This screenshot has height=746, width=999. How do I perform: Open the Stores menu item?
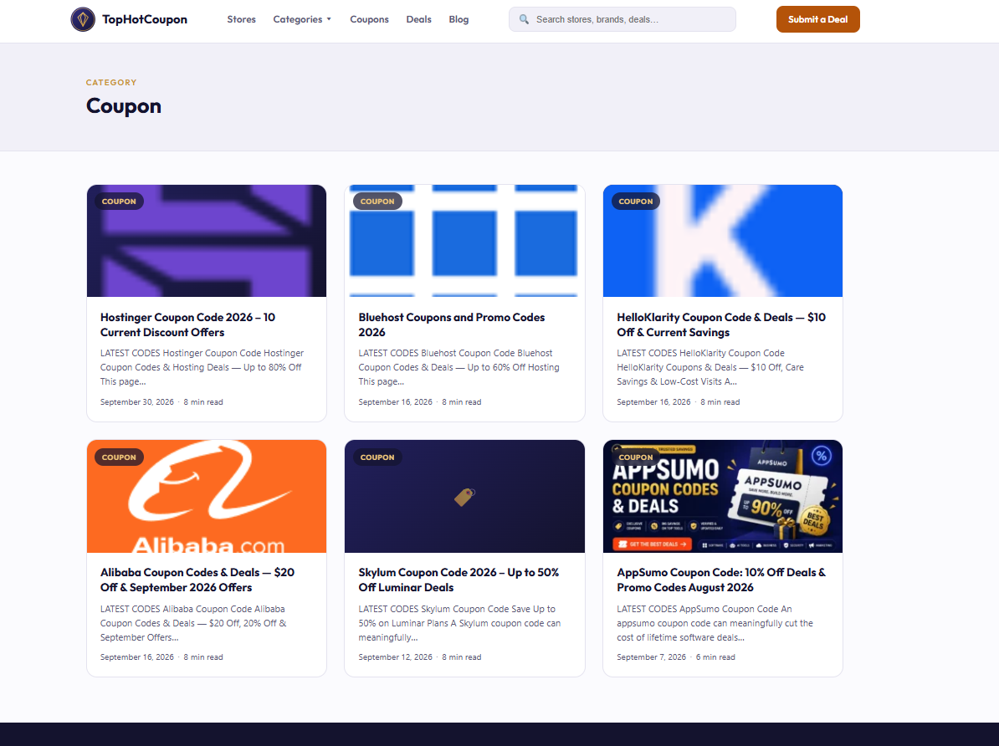point(242,20)
